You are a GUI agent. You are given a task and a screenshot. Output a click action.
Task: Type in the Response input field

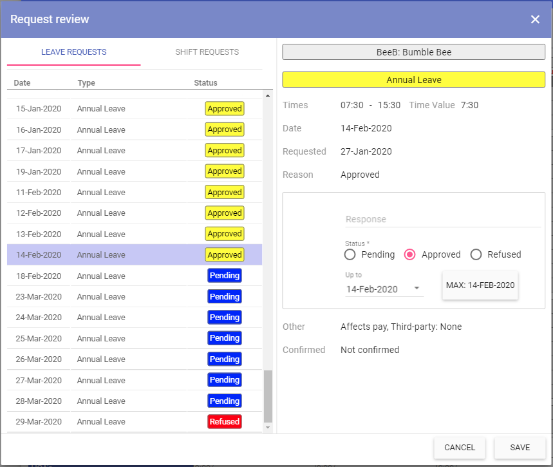(x=442, y=219)
